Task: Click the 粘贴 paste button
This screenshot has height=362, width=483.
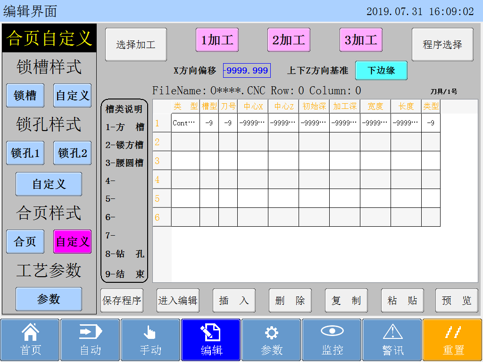Action: [x=402, y=300]
